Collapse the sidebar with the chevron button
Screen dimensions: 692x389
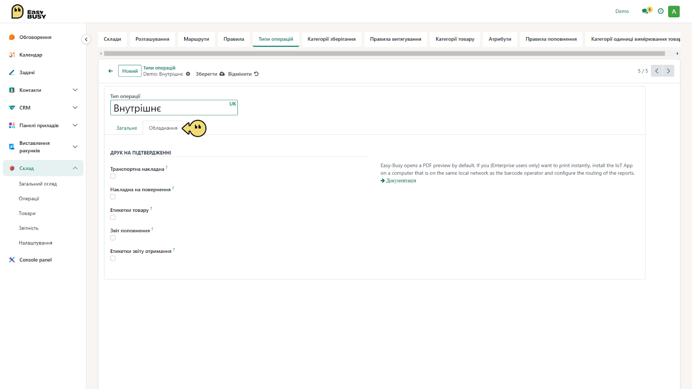[x=86, y=39]
